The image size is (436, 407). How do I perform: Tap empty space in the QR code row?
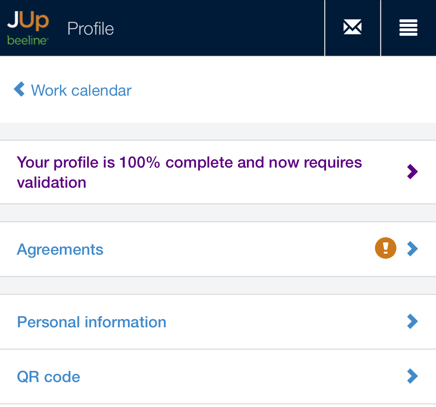pyautogui.click(x=238, y=377)
